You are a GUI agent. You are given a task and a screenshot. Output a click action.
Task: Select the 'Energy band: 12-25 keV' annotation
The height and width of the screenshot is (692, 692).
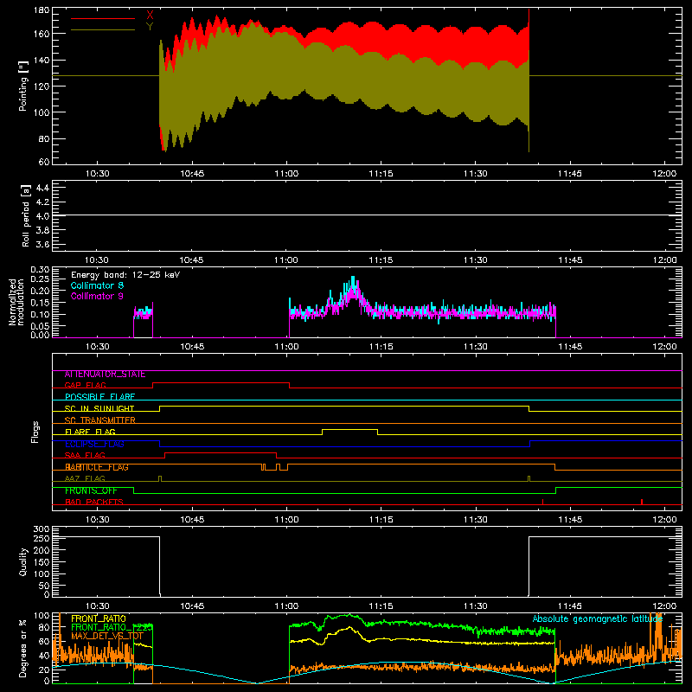click(x=125, y=275)
